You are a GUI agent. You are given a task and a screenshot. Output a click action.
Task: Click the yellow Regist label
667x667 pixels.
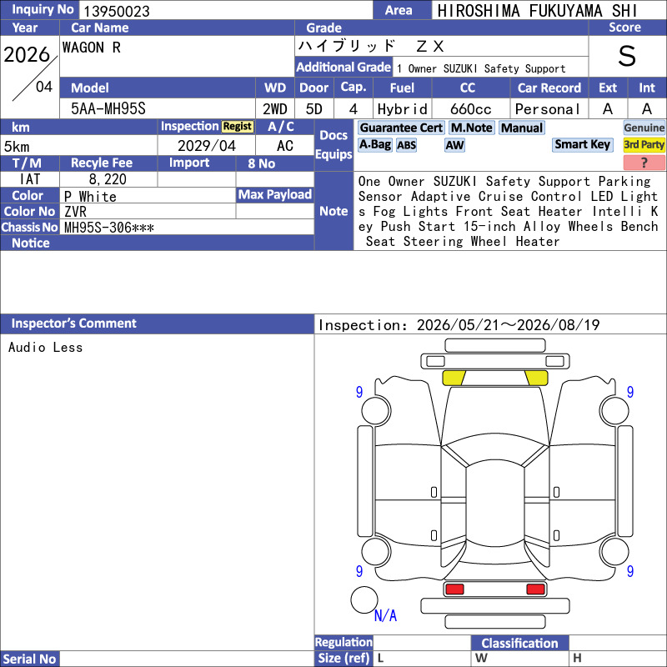tap(238, 127)
